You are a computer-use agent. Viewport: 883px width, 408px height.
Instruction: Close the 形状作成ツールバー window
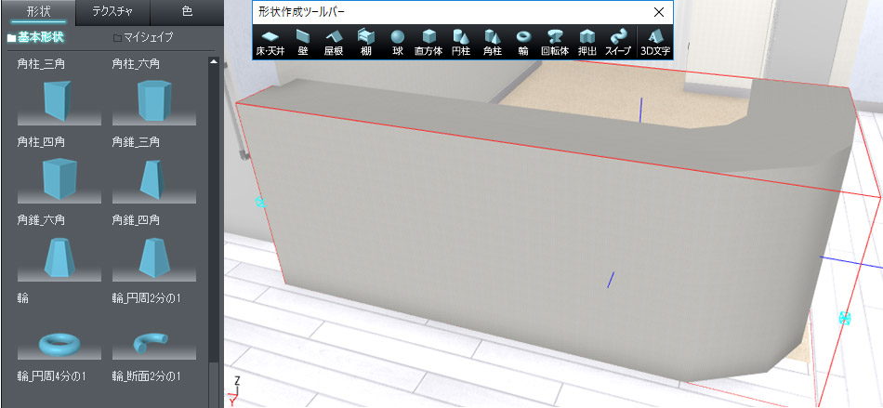click(659, 12)
